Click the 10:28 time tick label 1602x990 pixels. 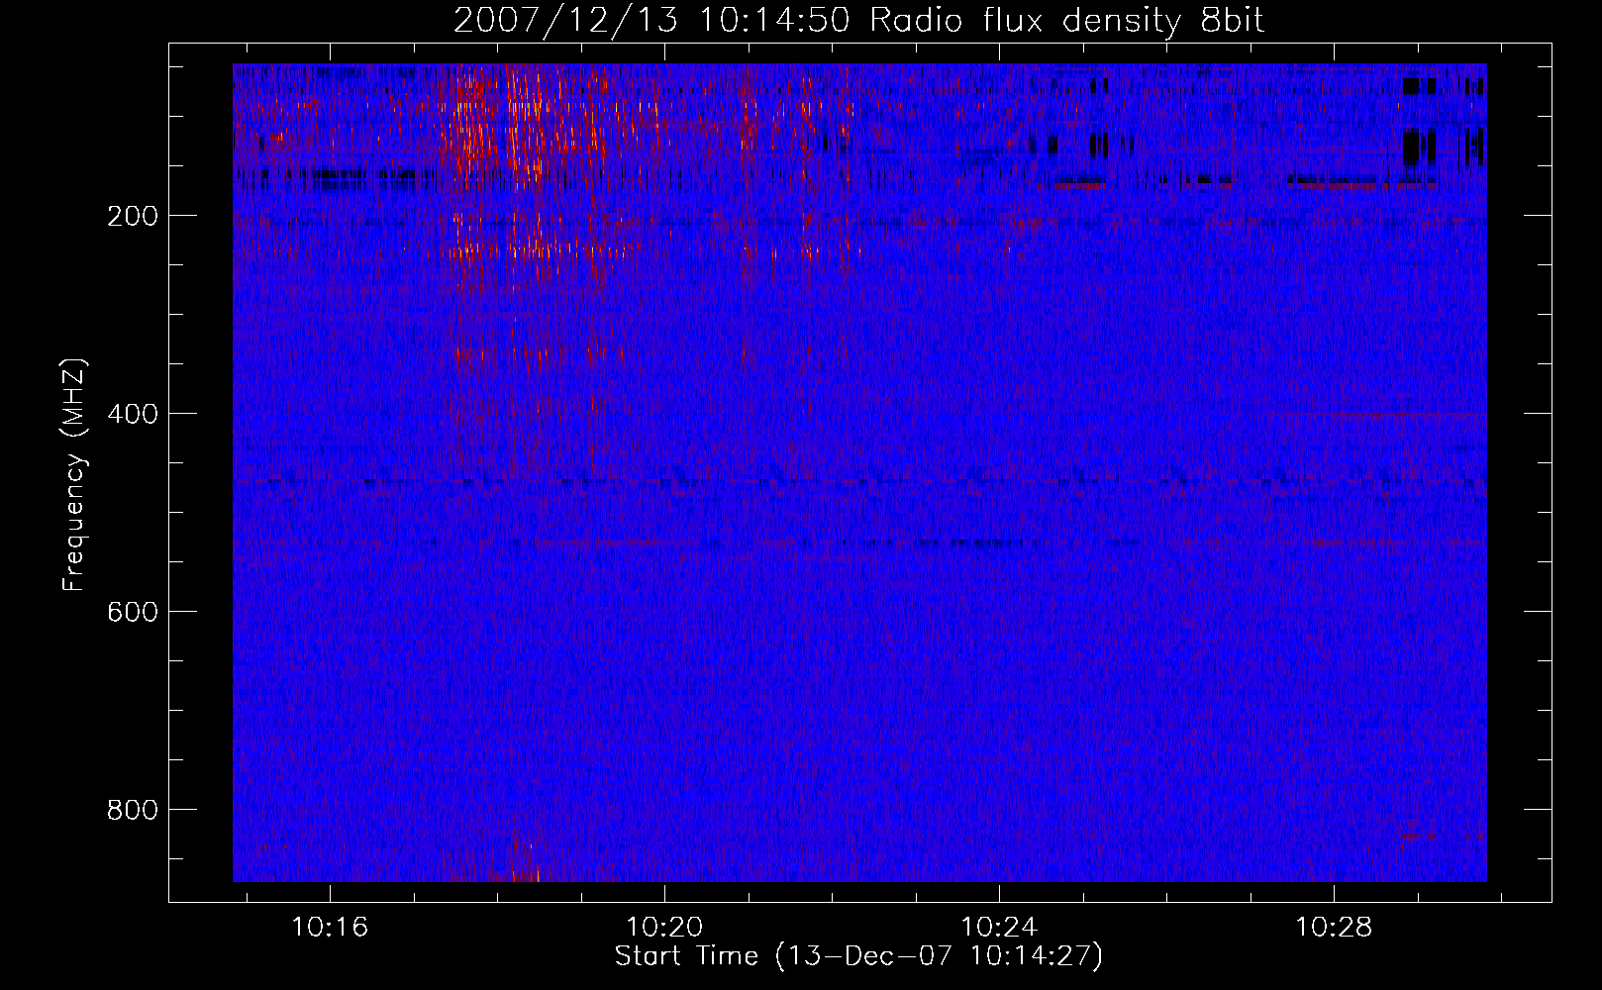click(x=1334, y=927)
